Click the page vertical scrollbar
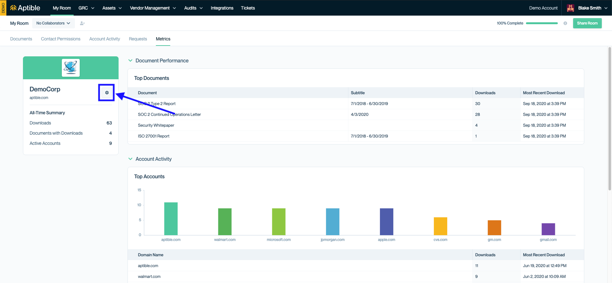612x283 pixels. pyautogui.click(x=610, y=119)
